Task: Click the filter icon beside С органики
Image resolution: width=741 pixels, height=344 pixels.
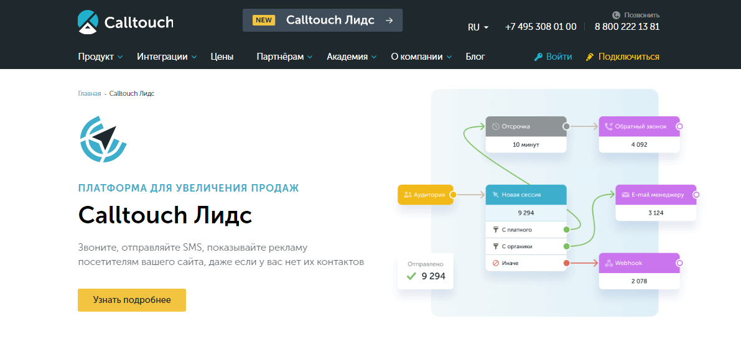Action: [x=496, y=246]
